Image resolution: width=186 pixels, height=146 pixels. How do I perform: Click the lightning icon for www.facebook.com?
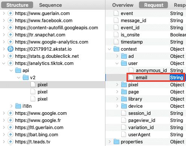point(11,20)
